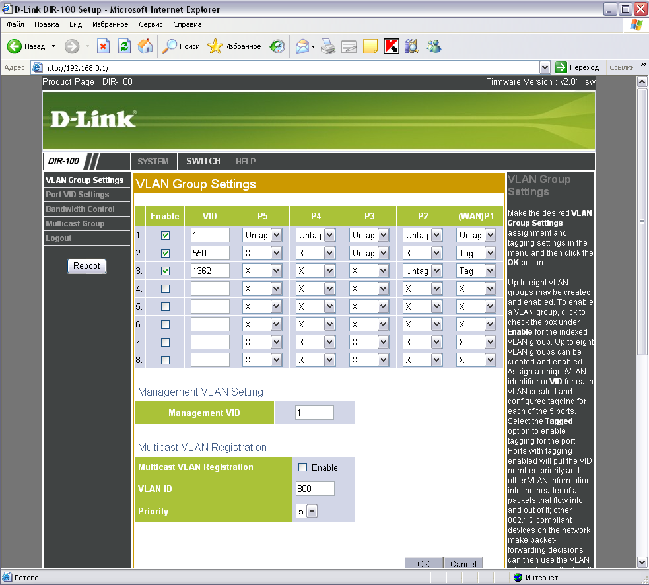Click OK to apply settings
649x585 pixels.
[x=423, y=563]
